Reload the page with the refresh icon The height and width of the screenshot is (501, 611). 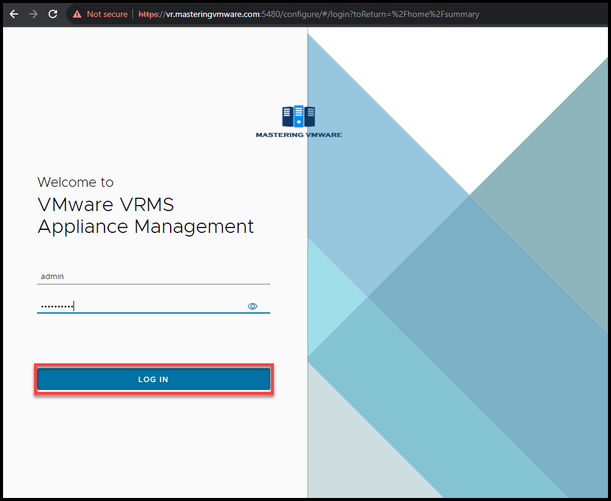coord(53,14)
